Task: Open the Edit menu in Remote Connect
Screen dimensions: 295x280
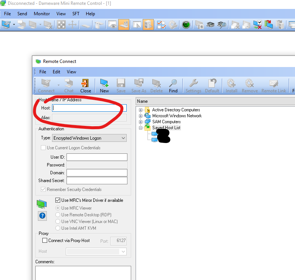Action: click(56, 72)
